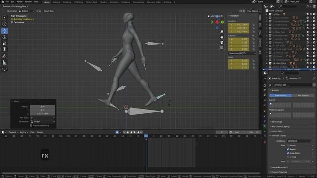
Task: Click the viewport zoom magnifier icon
Action: point(222,32)
